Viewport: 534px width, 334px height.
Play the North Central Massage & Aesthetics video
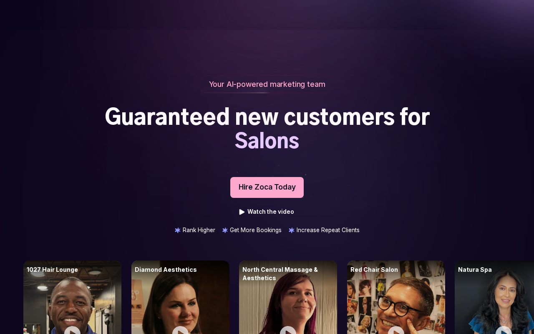coord(288,331)
